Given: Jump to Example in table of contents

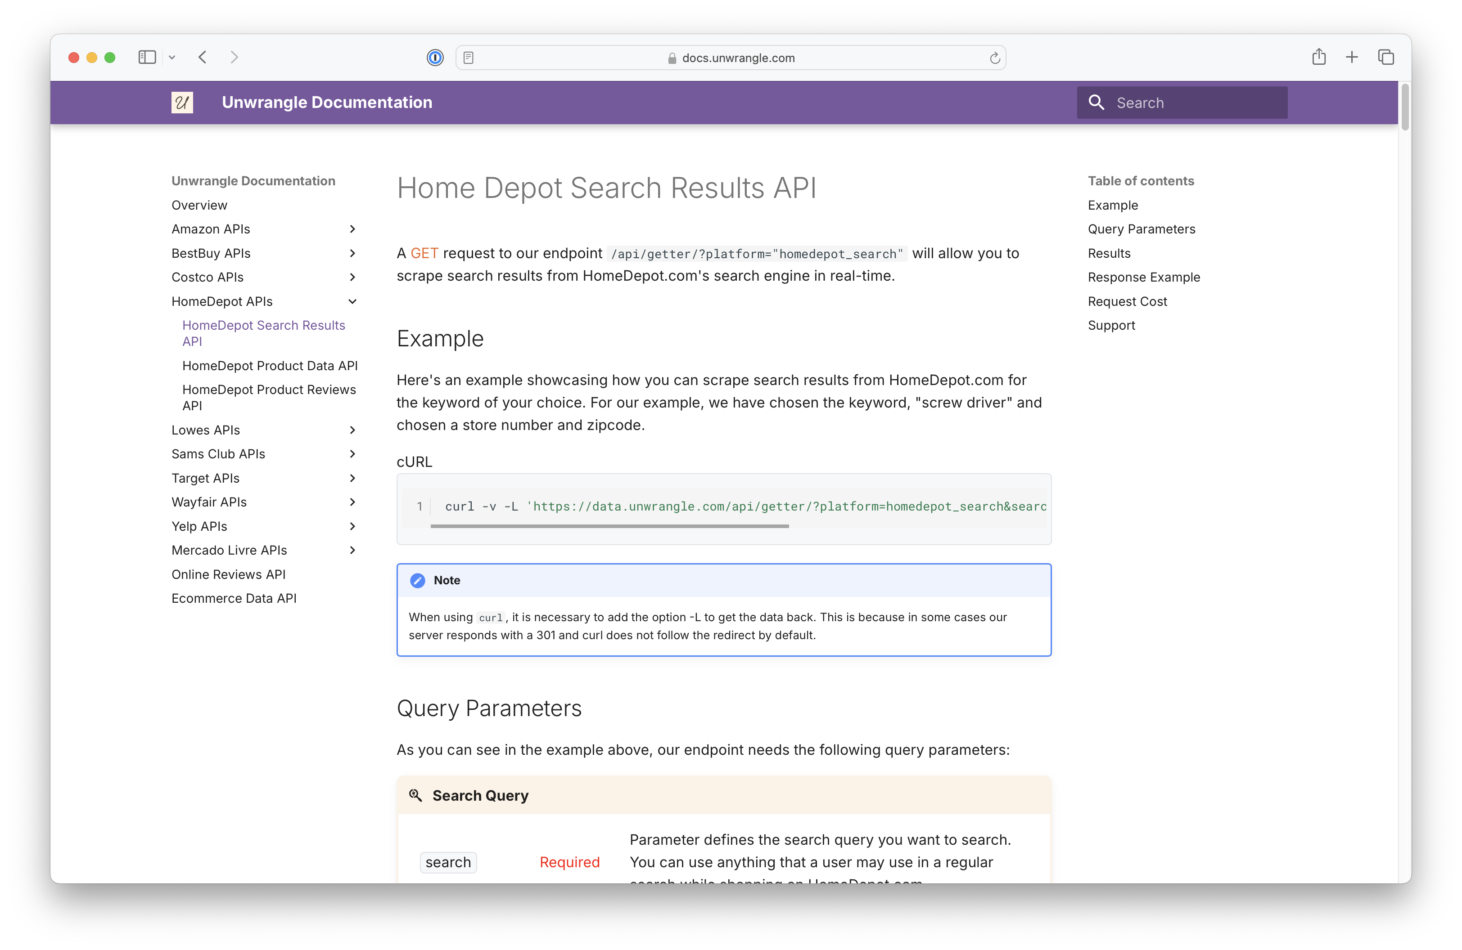Looking at the screenshot, I should coord(1113,205).
